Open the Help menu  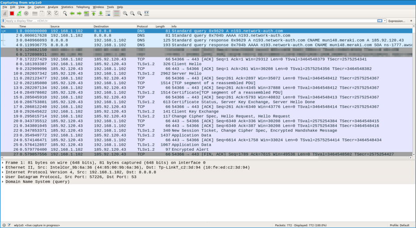(120, 7)
